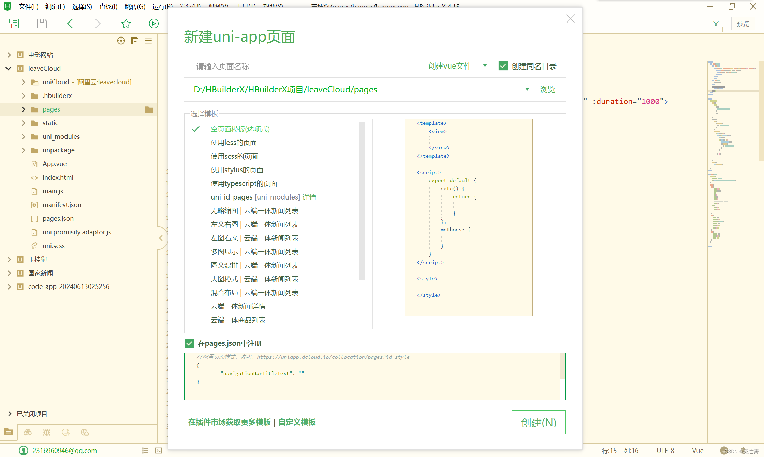Open 自定义模板 link
This screenshot has width=764, height=457.
point(297,422)
